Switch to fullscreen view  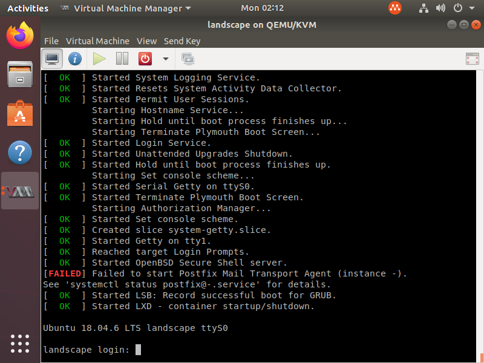point(473,59)
